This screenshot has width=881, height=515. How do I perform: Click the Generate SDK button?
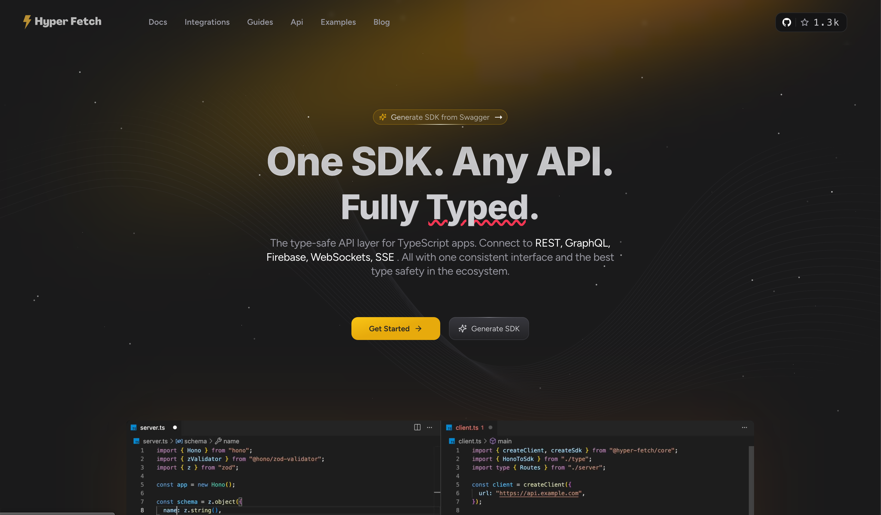coord(489,329)
